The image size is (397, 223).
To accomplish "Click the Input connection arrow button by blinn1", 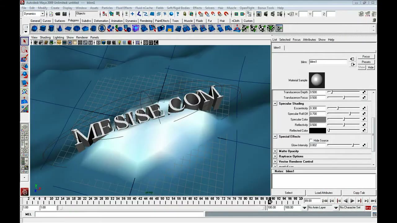I will point(352,59).
